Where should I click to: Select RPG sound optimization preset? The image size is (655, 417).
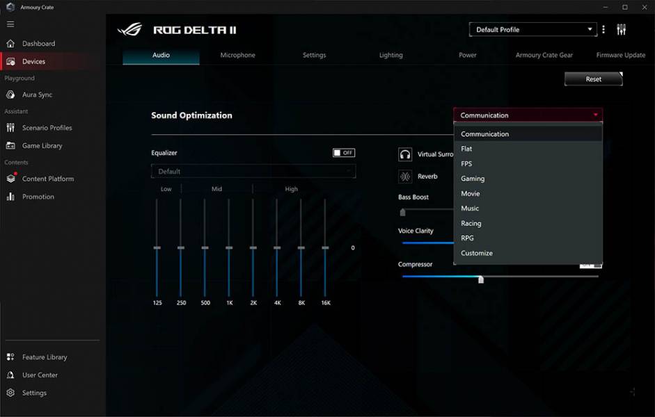pos(528,238)
